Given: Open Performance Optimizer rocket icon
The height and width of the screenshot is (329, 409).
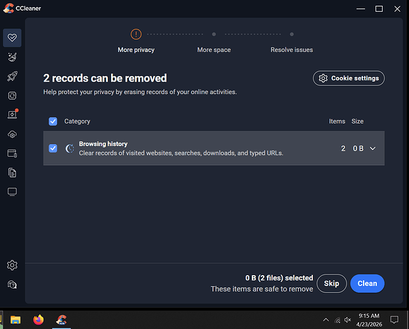Looking at the screenshot, I should (12, 76).
